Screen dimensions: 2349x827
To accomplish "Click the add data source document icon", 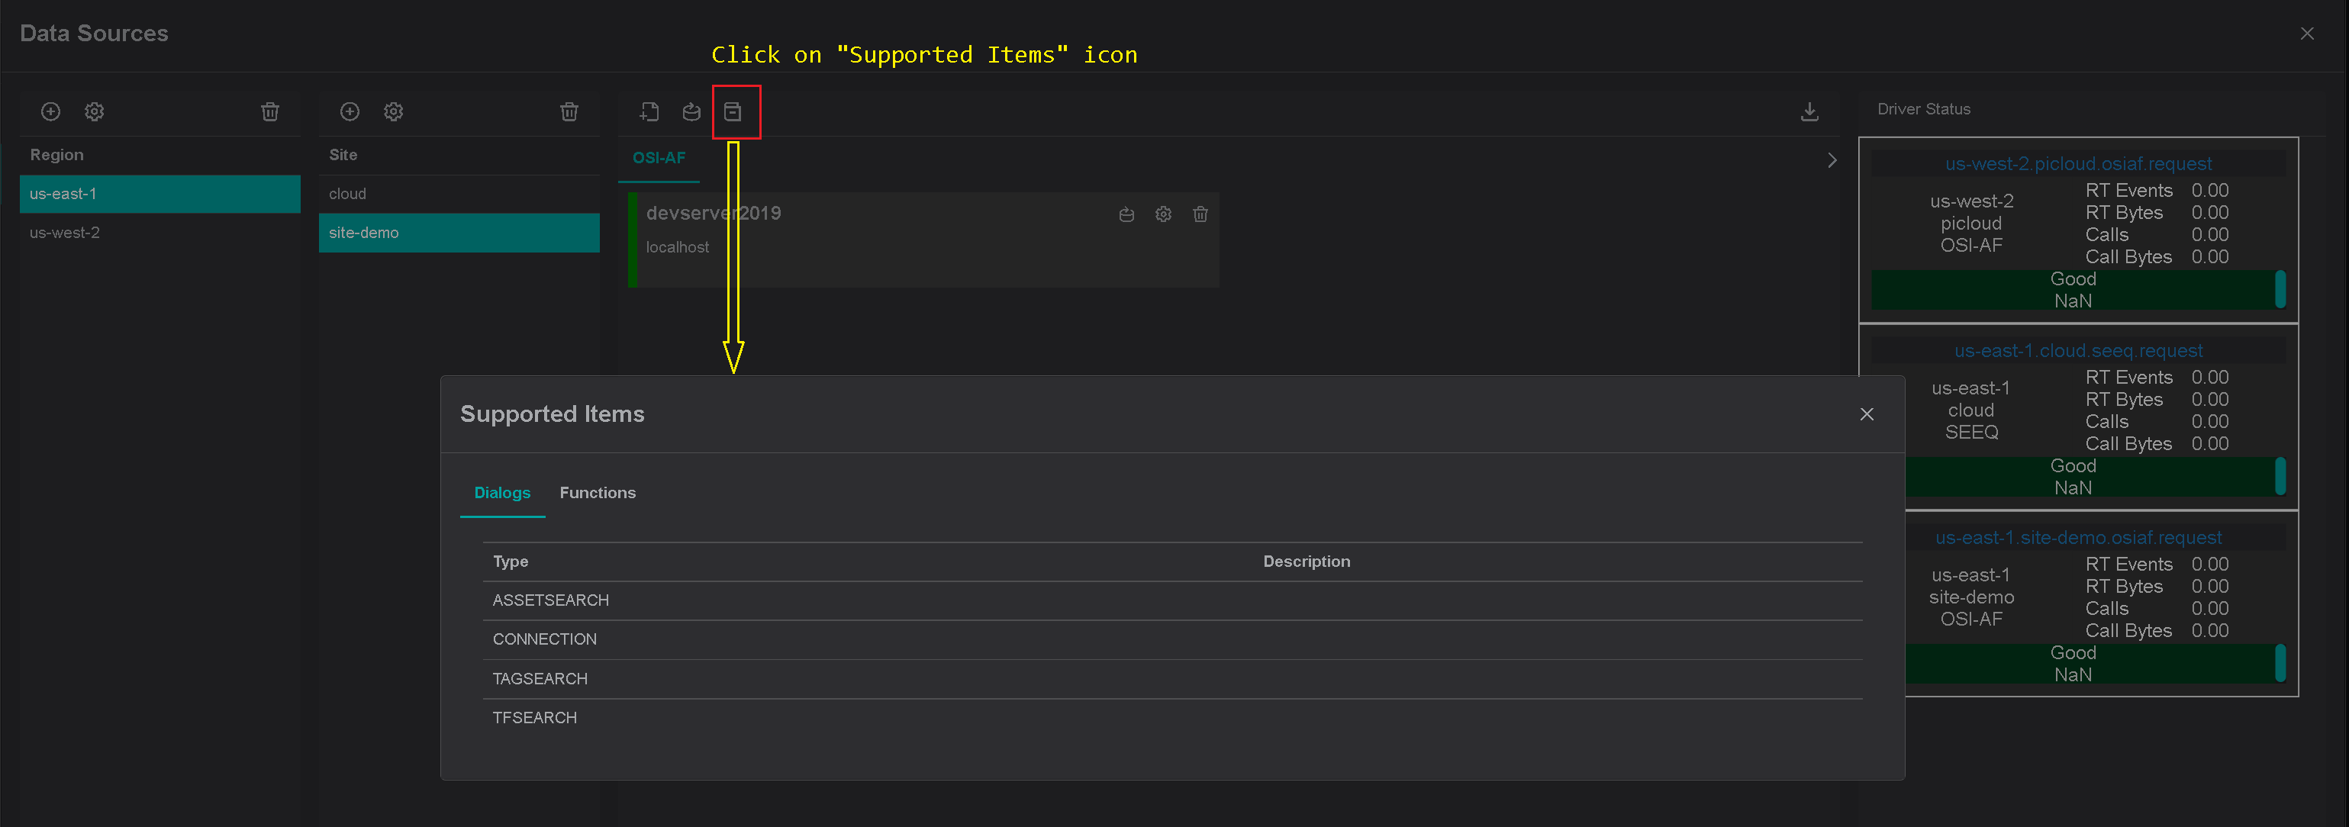I will [x=649, y=111].
